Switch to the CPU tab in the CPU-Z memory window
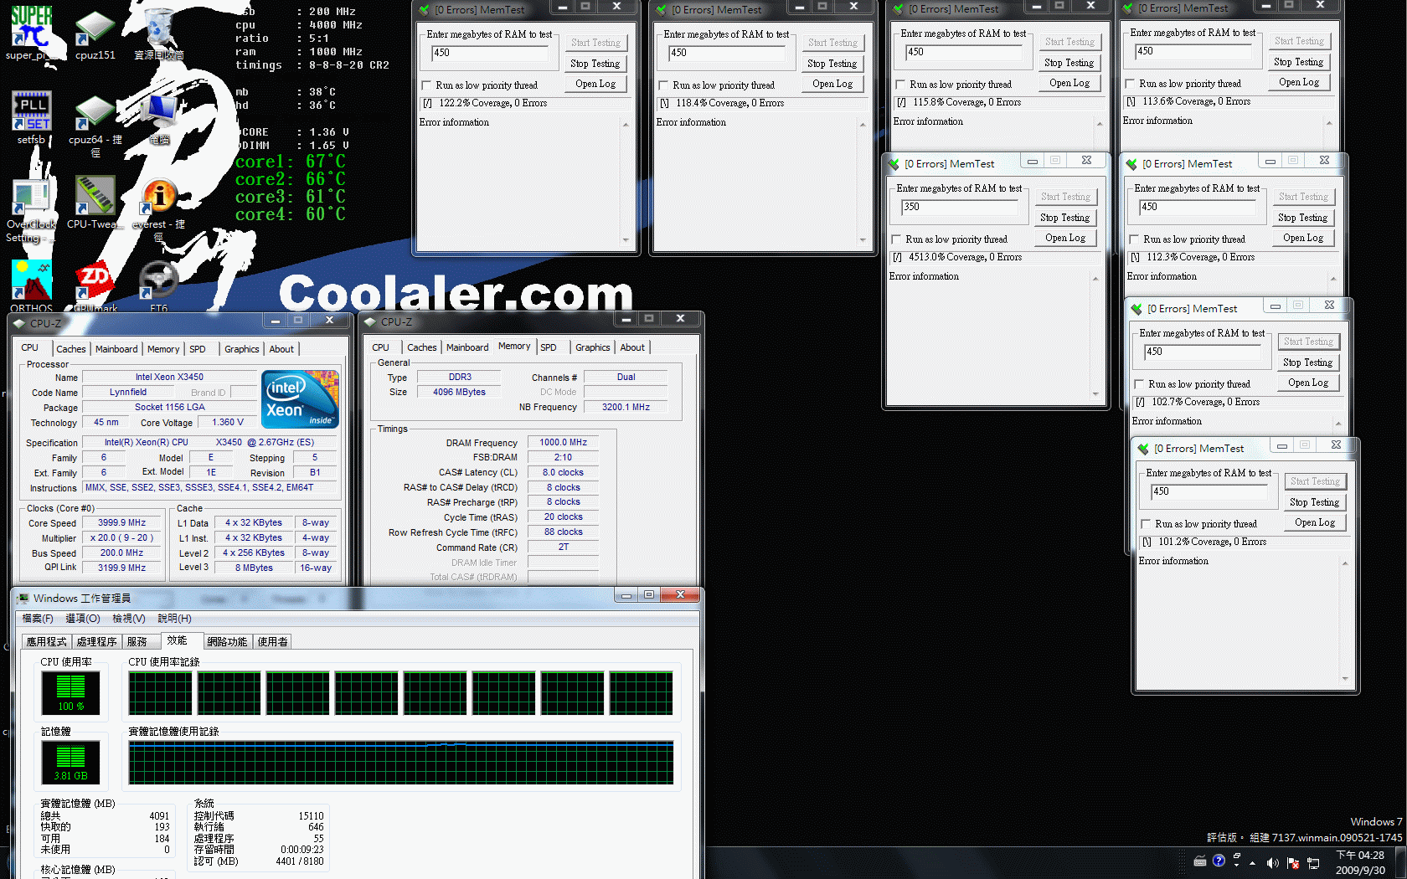This screenshot has height=879, width=1407. pos(380,347)
